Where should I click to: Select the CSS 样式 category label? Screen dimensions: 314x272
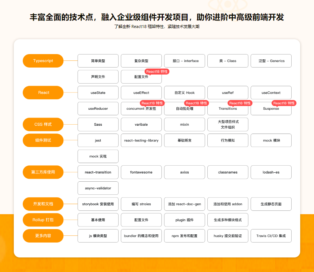(43, 124)
